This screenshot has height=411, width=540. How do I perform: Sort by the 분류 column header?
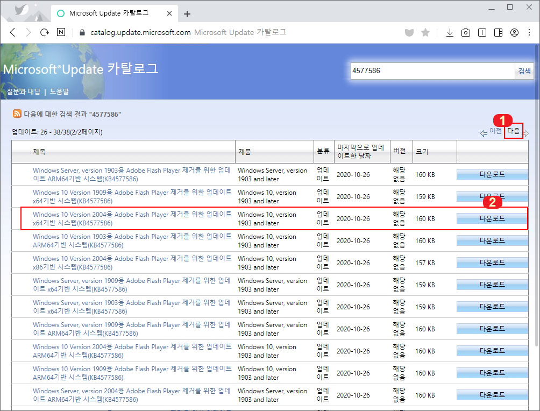pos(323,151)
